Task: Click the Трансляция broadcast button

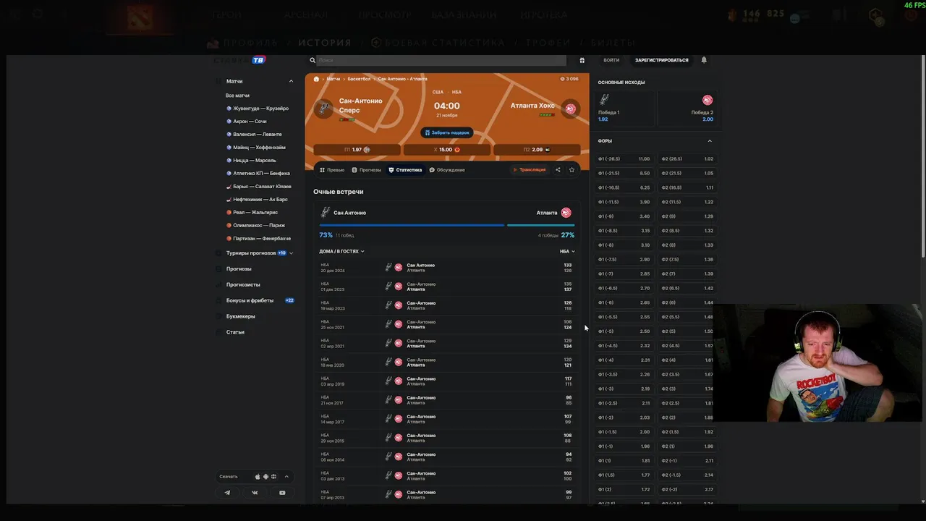Action: [529, 170]
